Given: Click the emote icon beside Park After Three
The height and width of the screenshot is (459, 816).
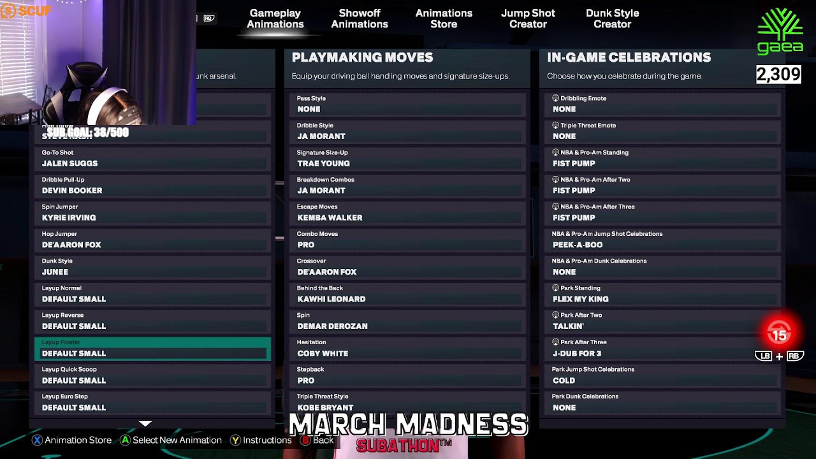Looking at the screenshot, I should coord(555,342).
